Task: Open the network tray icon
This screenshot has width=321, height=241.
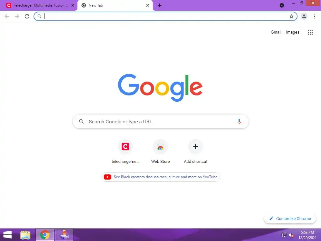Action: [x=284, y=235]
